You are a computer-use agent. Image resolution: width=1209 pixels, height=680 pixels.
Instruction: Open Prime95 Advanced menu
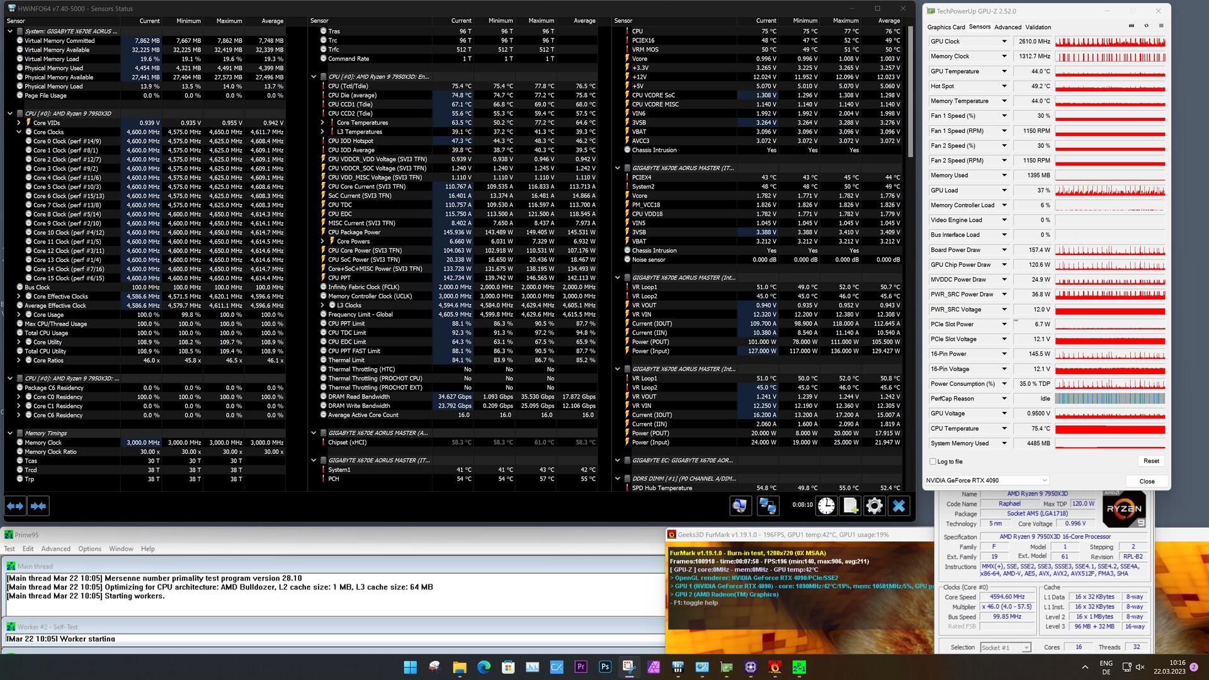(x=56, y=549)
